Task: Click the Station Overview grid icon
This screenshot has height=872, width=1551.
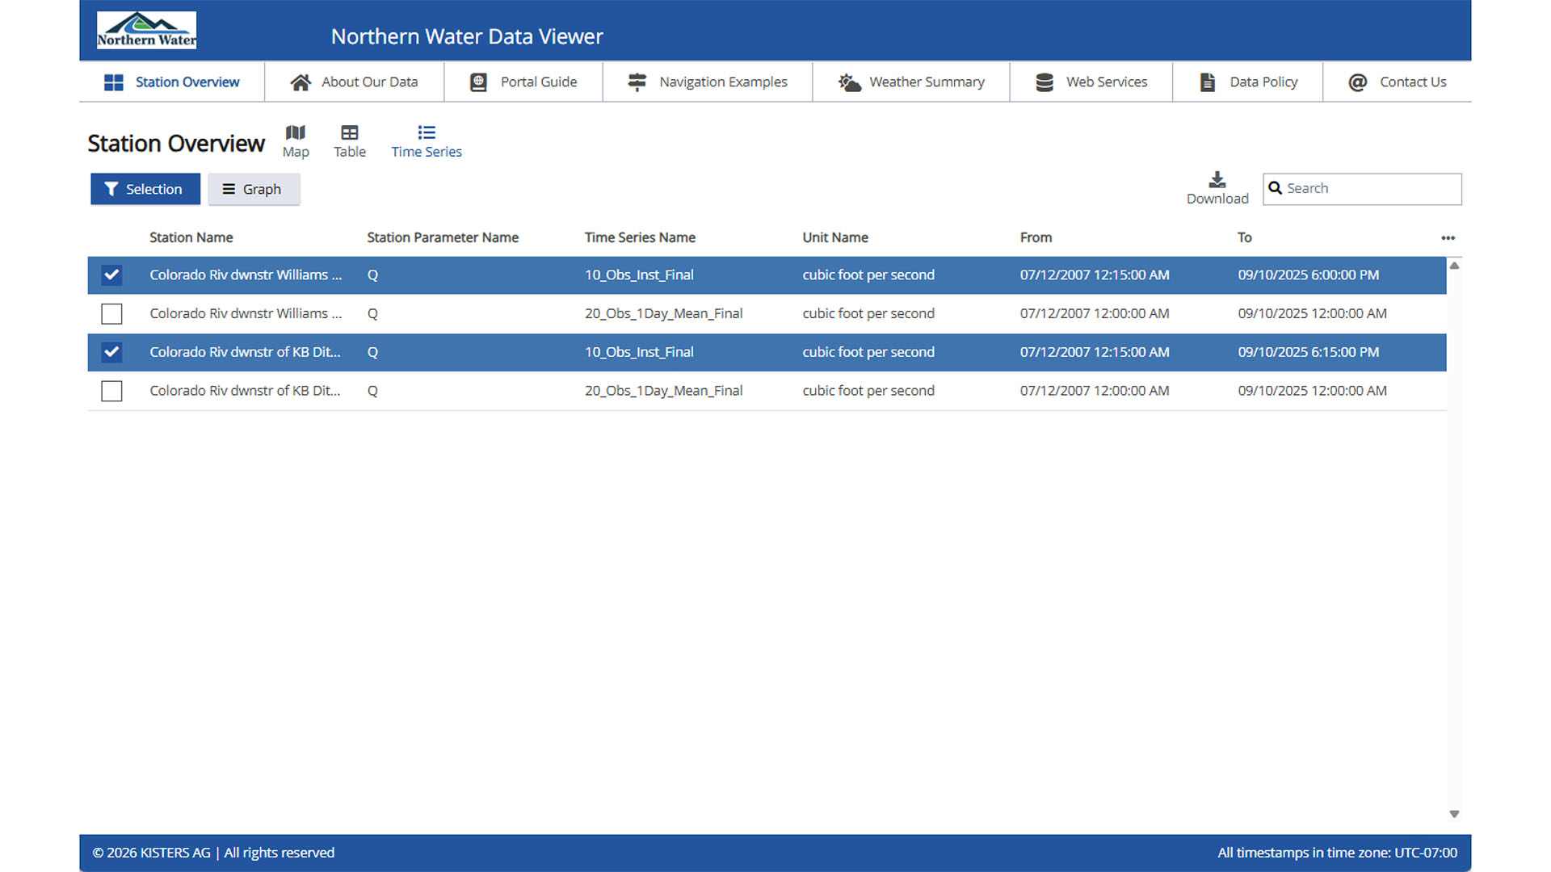Action: [114, 82]
